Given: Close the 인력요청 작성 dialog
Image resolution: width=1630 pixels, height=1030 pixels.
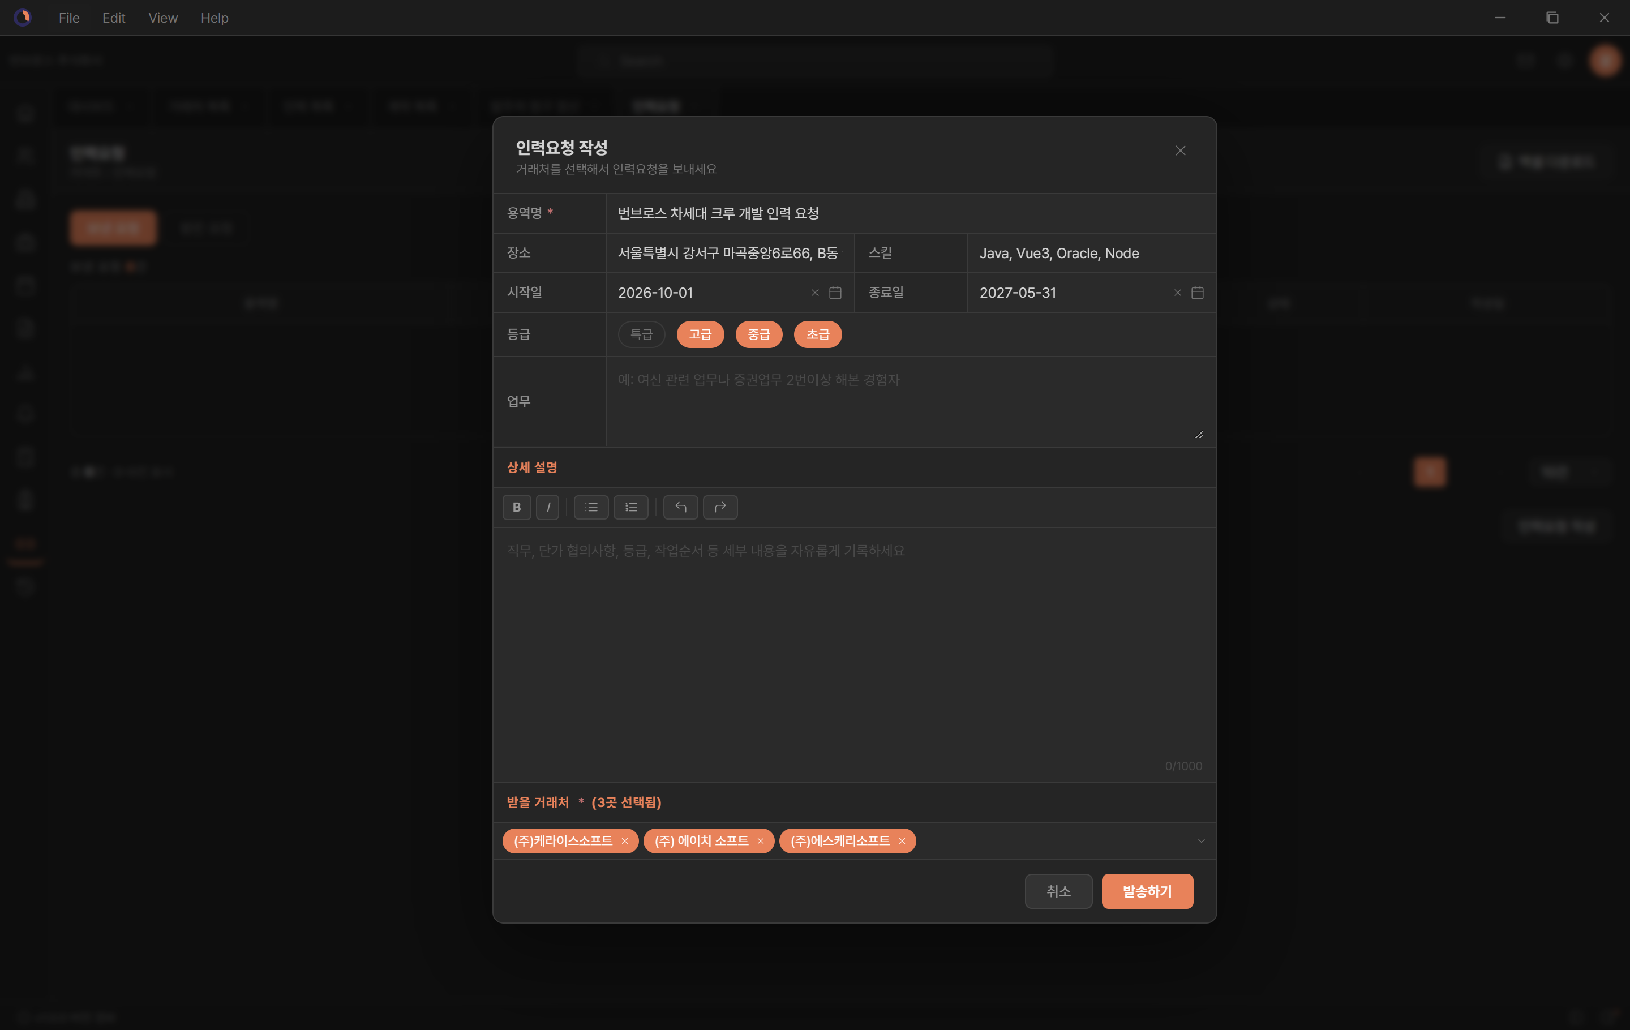Looking at the screenshot, I should [1180, 150].
